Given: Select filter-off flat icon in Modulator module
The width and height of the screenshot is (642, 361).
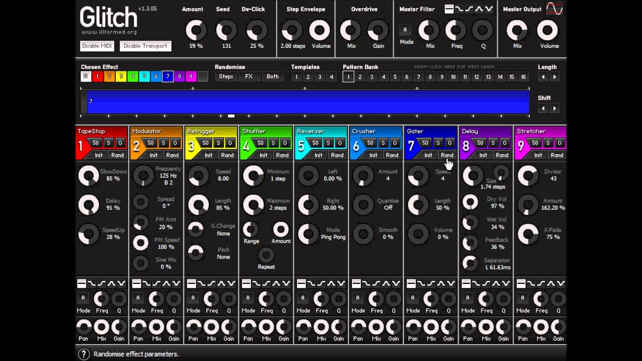Looking at the screenshot, I should 136,284.
